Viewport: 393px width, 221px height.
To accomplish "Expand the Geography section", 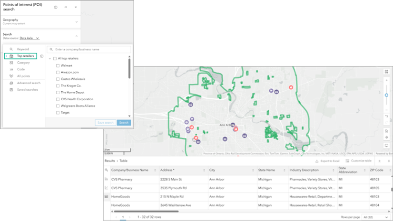I will click(x=77, y=22).
